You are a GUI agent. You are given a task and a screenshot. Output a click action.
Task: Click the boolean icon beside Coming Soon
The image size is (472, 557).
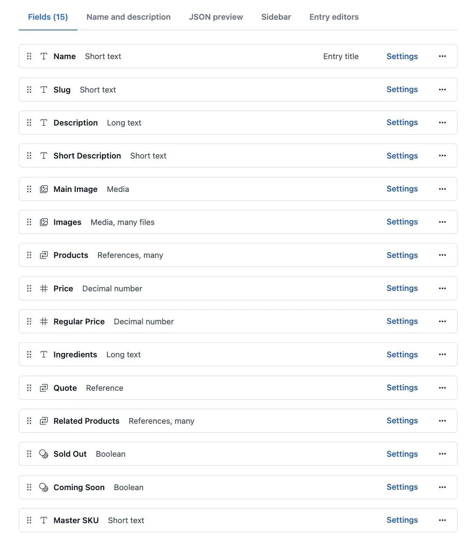click(44, 487)
